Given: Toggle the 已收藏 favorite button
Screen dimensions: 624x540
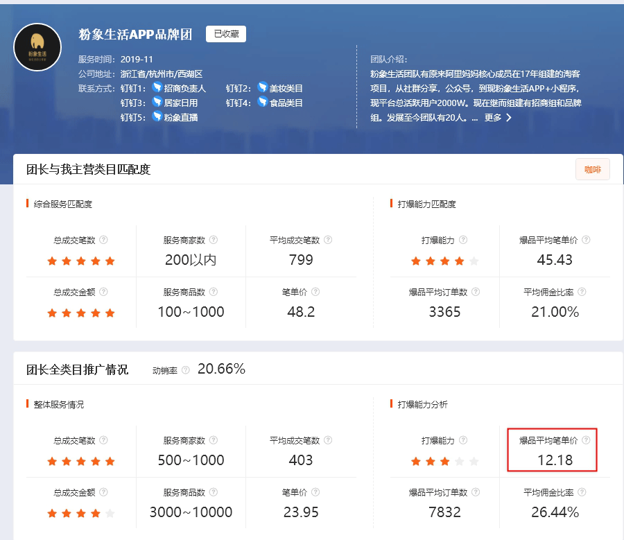Looking at the screenshot, I should coord(226,34).
